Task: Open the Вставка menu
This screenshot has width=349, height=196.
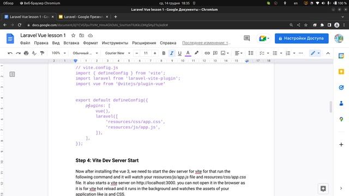Action: click(x=71, y=43)
